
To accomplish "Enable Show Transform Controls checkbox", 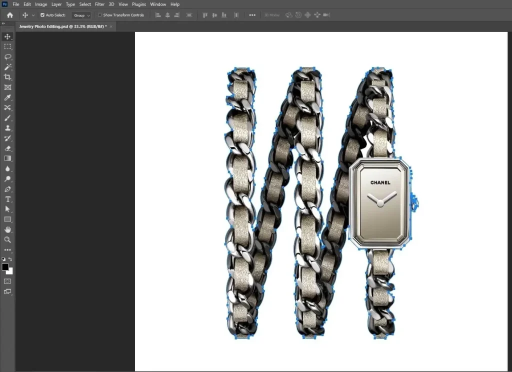I will 100,15.
